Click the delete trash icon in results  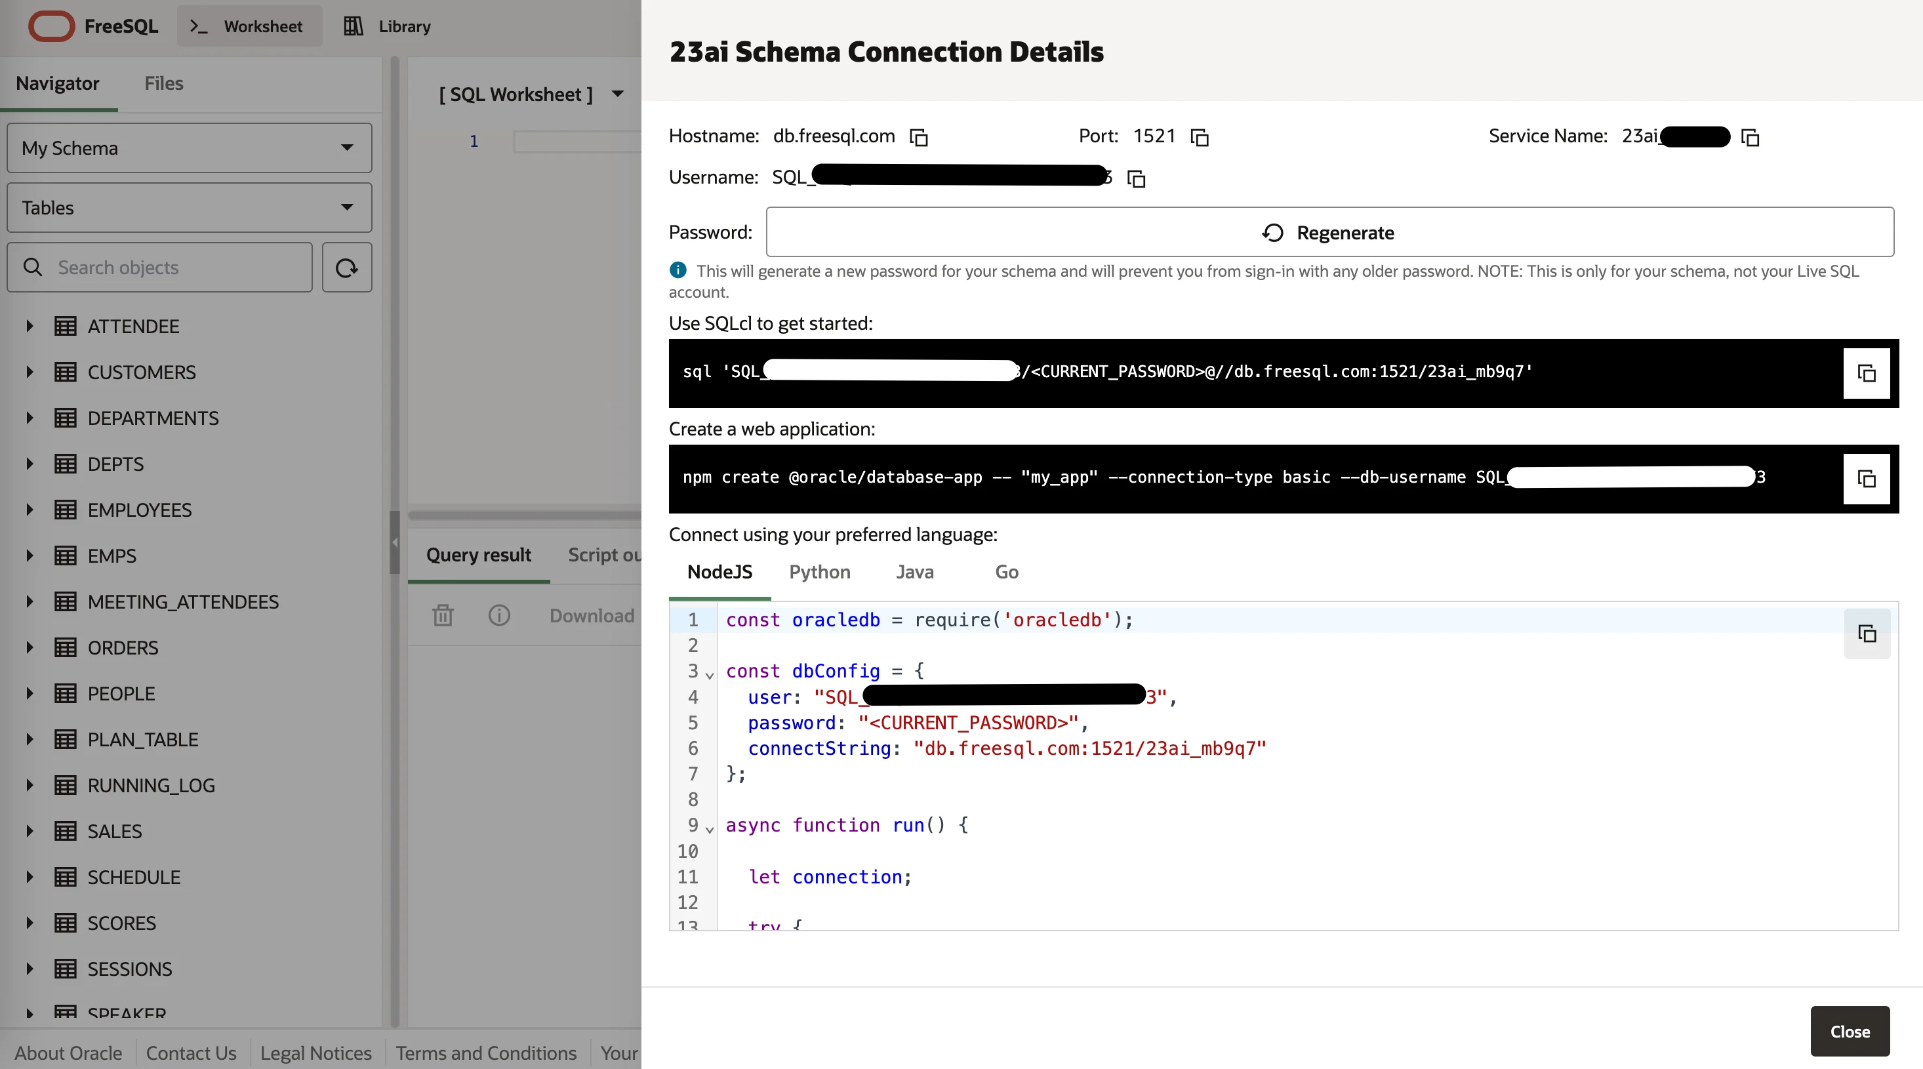pyautogui.click(x=443, y=615)
